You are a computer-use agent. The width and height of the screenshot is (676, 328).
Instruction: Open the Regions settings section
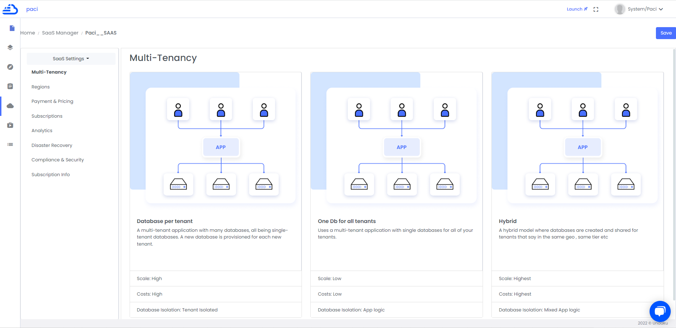click(41, 87)
